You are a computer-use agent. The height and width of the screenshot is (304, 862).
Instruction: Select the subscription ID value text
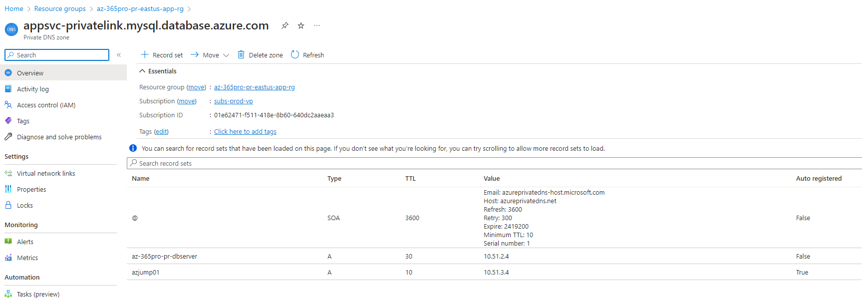[274, 115]
